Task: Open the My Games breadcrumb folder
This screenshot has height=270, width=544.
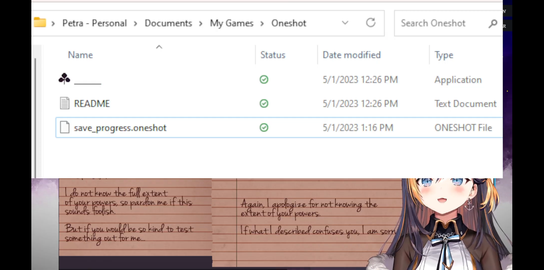Action: coord(232,23)
